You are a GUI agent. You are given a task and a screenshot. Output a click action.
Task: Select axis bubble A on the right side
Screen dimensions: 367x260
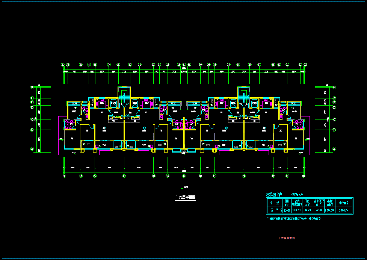[x=334, y=150]
